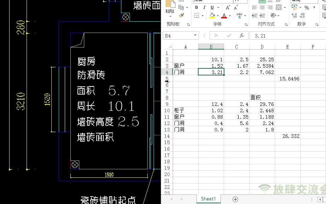Click the Merge and Center icon

pos(279,7)
